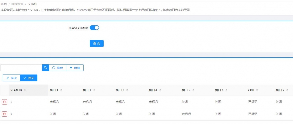This screenshot has height=124, width=293.
Task: Sort by the 端口 3 column arrows
Action: [x=127, y=90]
